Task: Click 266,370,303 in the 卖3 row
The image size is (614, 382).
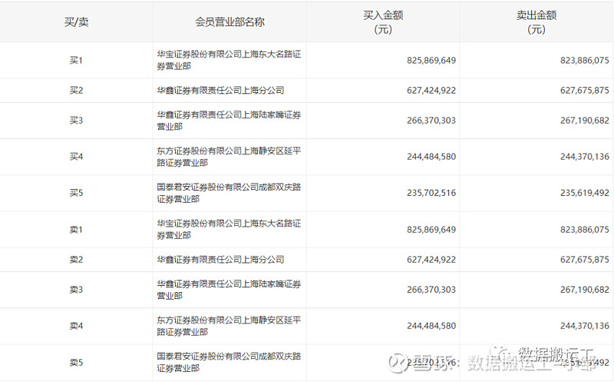Action: pos(431,290)
